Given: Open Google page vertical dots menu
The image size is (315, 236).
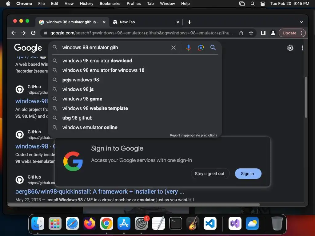Looking at the screenshot, I should coord(303,48).
